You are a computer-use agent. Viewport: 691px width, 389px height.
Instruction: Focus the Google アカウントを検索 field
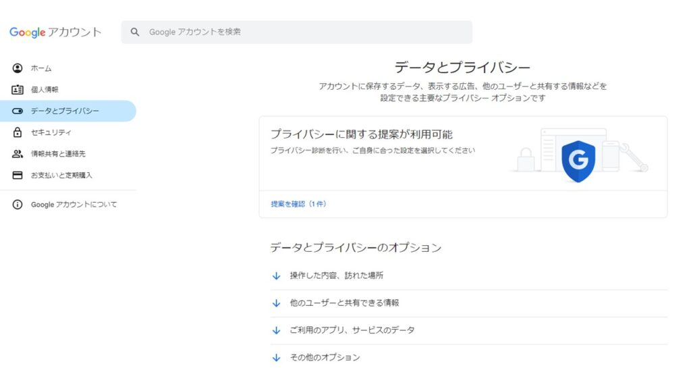click(x=297, y=32)
